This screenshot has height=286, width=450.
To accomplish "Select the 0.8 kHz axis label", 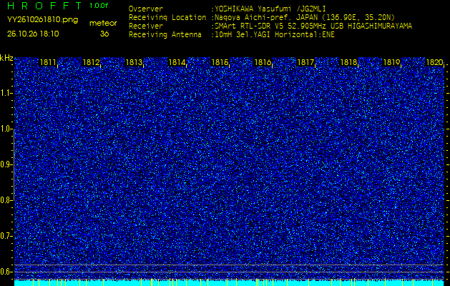I will tap(6, 200).
